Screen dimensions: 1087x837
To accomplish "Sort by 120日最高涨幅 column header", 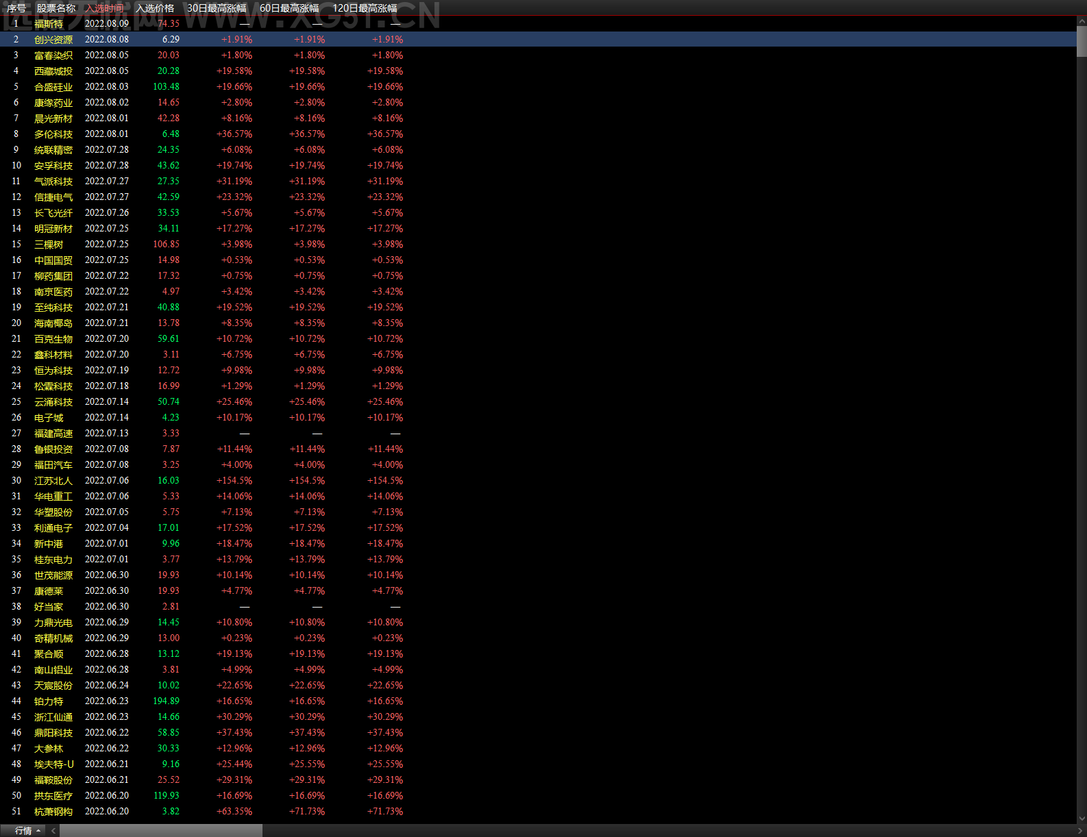I will pos(365,8).
